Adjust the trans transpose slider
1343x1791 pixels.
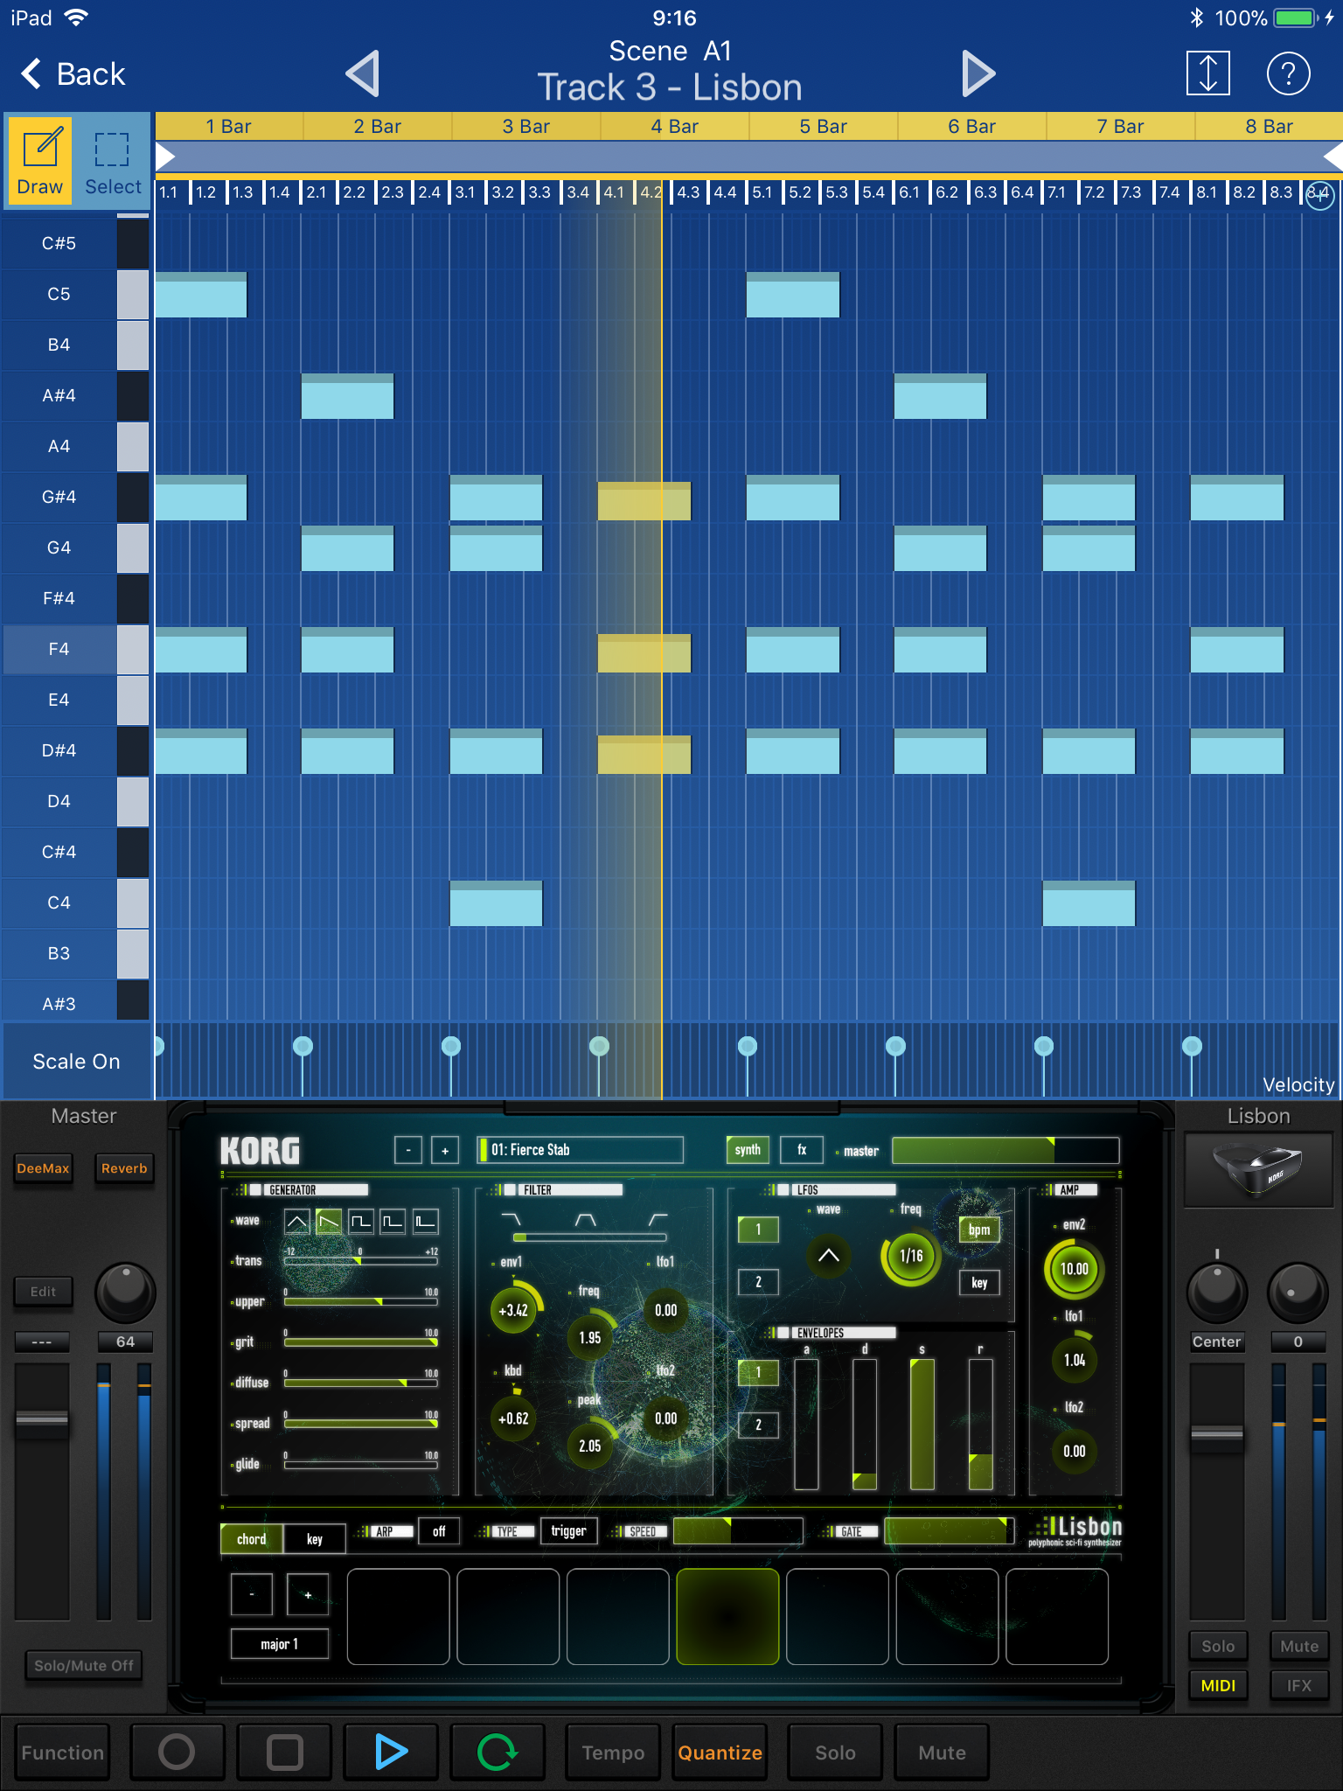point(360,1261)
